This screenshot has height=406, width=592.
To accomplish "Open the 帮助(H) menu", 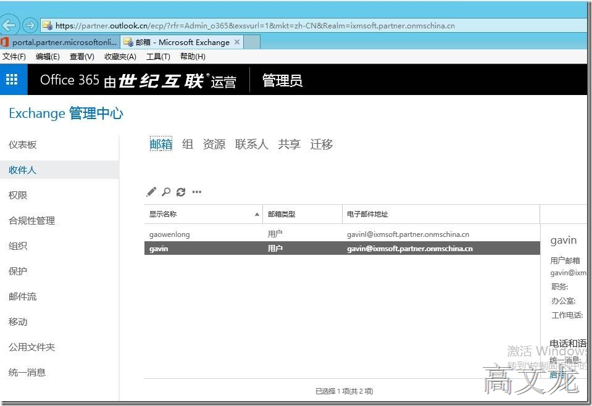I will [x=193, y=57].
